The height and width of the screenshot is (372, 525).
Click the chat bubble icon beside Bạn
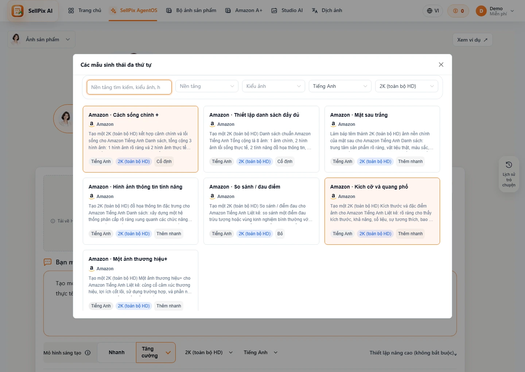click(48, 262)
